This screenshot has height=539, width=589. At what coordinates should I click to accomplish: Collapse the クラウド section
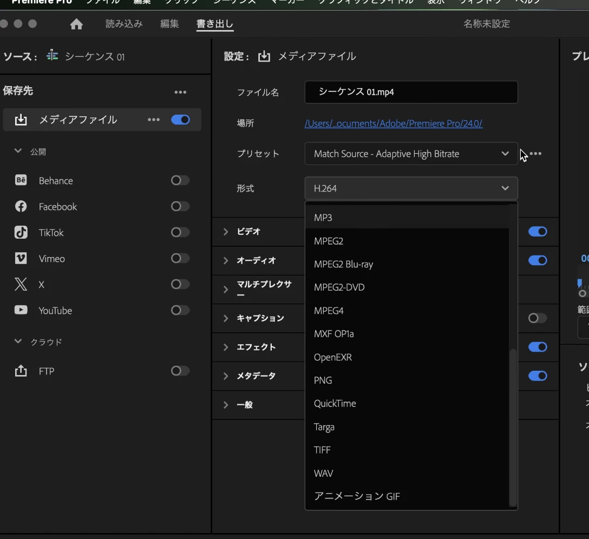coord(18,341)
